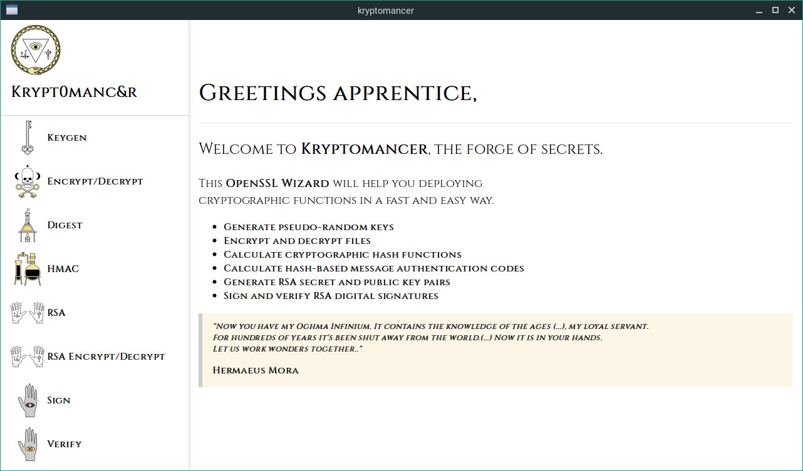The height and width of the screenshot is (471, 803).
Task: Click Calculate cryptographic hash functions bullet
Action: [343, 255]
